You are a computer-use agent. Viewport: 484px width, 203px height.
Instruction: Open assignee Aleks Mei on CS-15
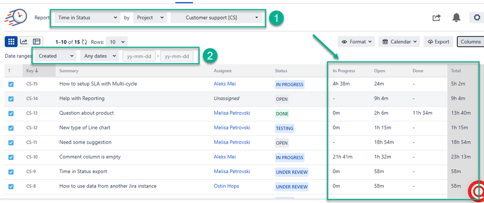[225, 84]
